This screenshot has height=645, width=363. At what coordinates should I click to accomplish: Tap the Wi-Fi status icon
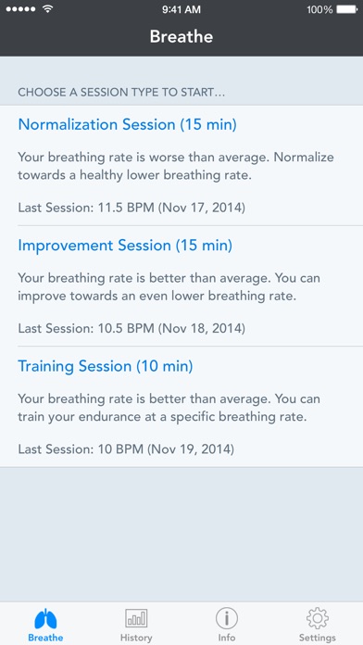click(47, 9)
